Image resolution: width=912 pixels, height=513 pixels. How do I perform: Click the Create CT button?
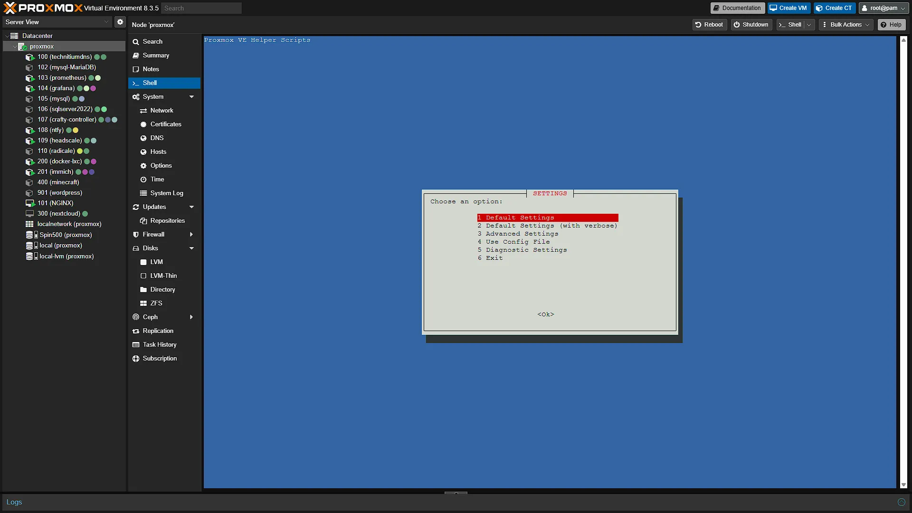click(x=835, y=8)
